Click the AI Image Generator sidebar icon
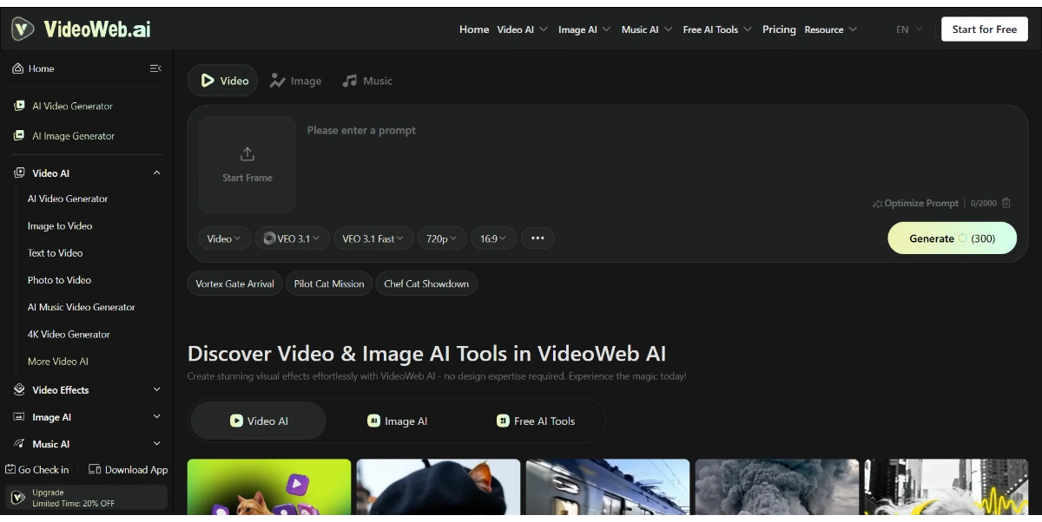 [x=19, y=136]
